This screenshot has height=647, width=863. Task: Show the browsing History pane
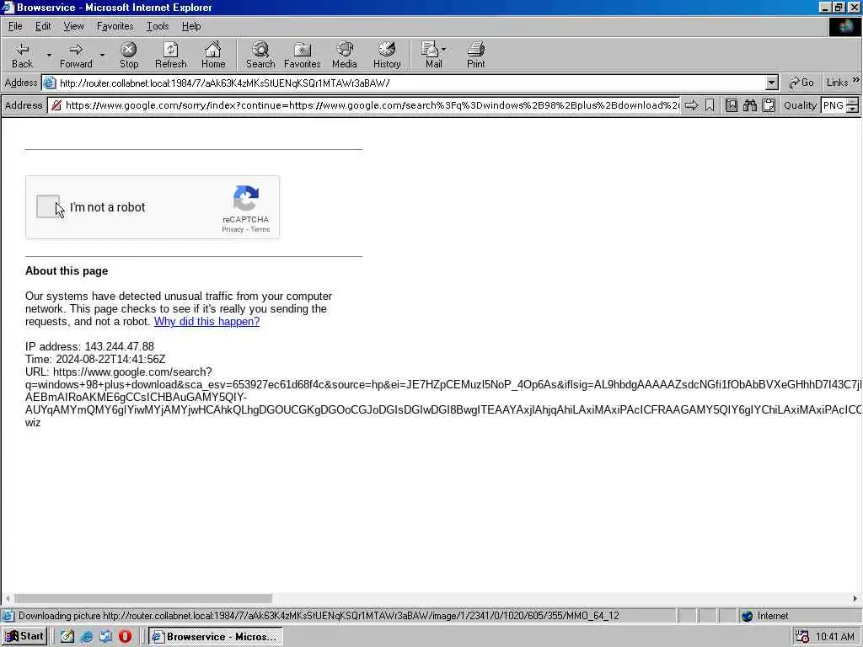tap(387, 55)
